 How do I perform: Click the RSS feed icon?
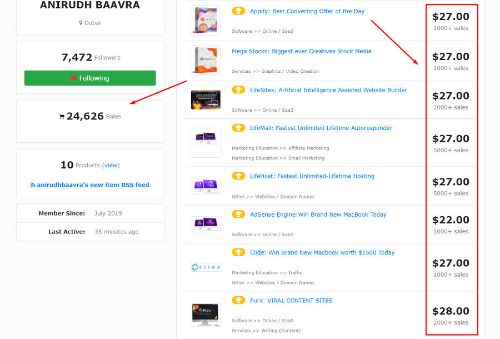click(x=33, y=185)
